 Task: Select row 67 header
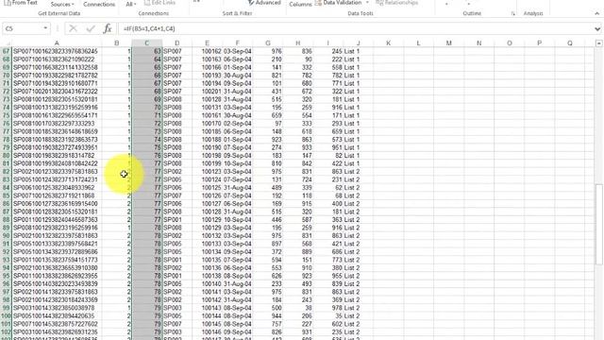click(6, 51)
